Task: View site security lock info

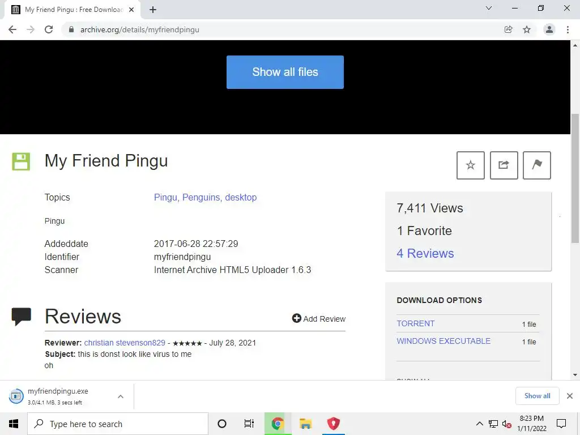Action: click(71, 29)
